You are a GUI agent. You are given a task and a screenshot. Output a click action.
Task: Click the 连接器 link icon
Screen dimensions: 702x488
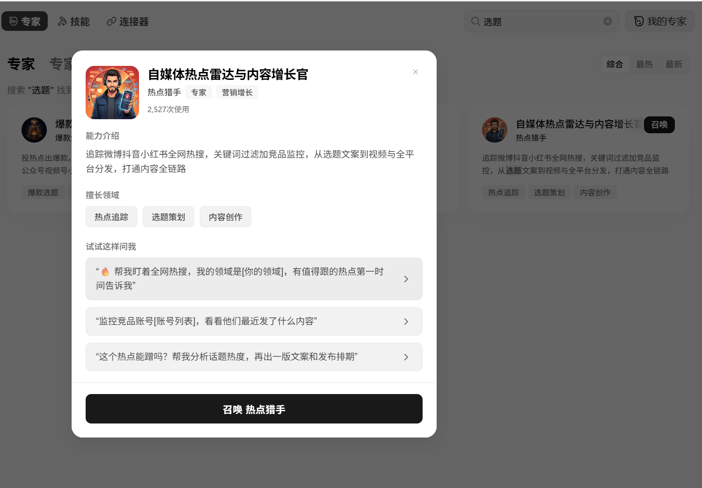point(111,22)
